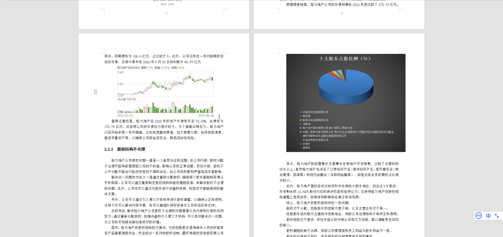The image size is (503, 237).
Task: Click page number 17 in the footer
Action: (166, 13)
